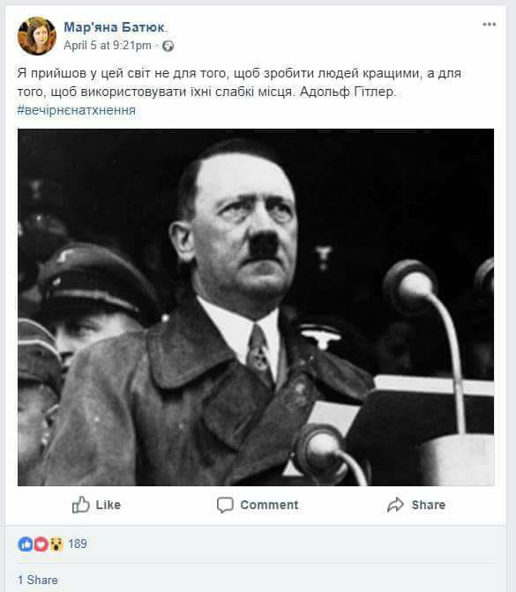Screen dimensions: 516x592
Task: Click the Comment text label
Action: [x=269, y=505]
